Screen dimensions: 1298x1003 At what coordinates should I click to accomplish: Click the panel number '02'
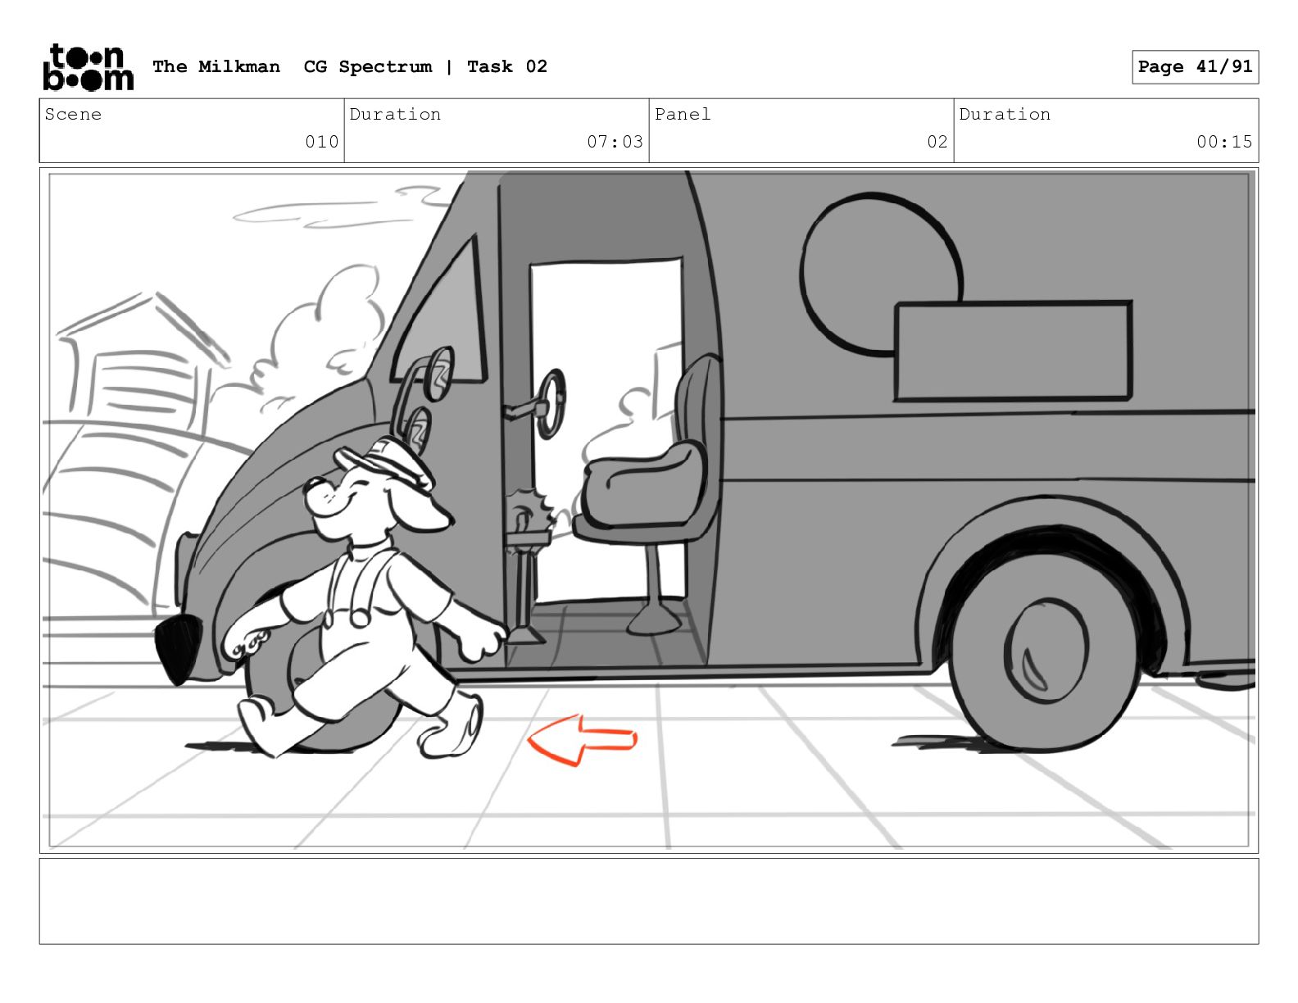(x=937, y=142)
